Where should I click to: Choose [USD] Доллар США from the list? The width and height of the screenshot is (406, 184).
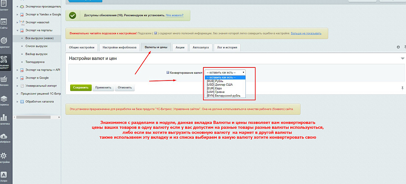click(x=219, y=84)
